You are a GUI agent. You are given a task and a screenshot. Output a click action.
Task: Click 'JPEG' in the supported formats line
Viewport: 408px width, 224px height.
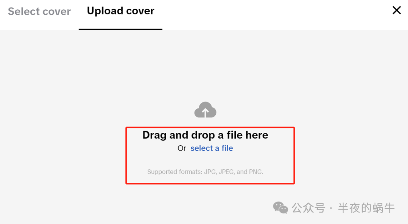point(226,172)
